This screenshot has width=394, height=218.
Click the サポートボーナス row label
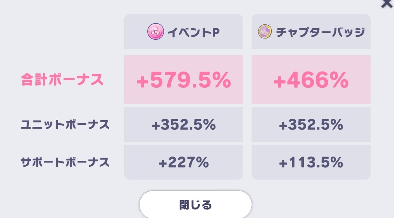point(65,162)
